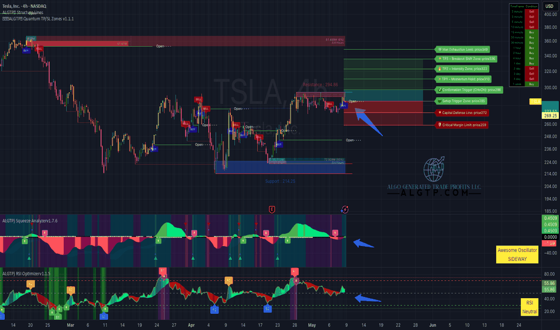
Task: Select the ALGTP Structure Lines indicator legend
Action: [x=23, y=13]
